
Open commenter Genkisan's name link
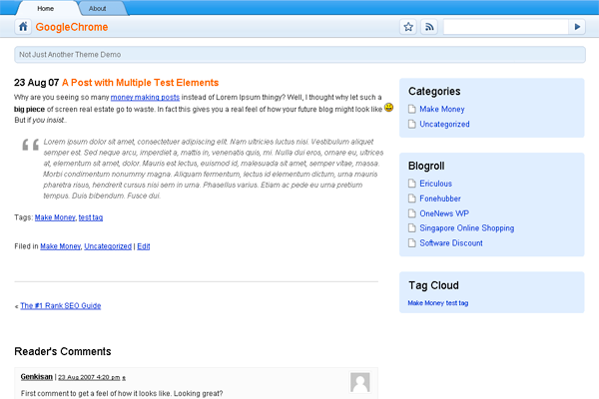click(37, 377)
